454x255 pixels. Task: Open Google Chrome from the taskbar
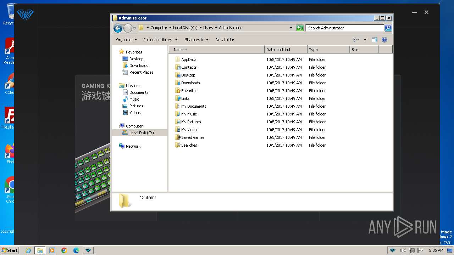coord(64,250)
